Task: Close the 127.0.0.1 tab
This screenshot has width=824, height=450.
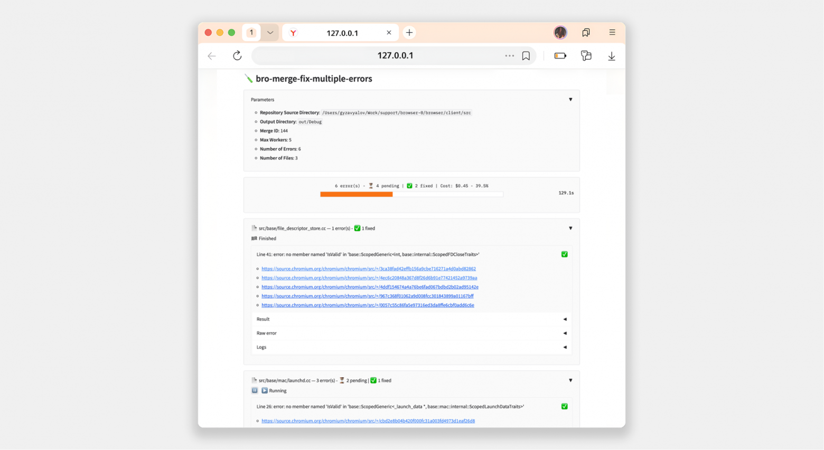Action: [389, 33]
